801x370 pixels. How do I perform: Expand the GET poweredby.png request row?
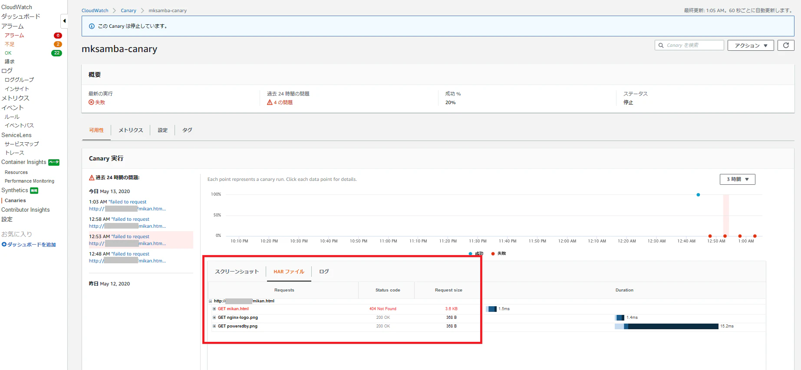[214, 326]
